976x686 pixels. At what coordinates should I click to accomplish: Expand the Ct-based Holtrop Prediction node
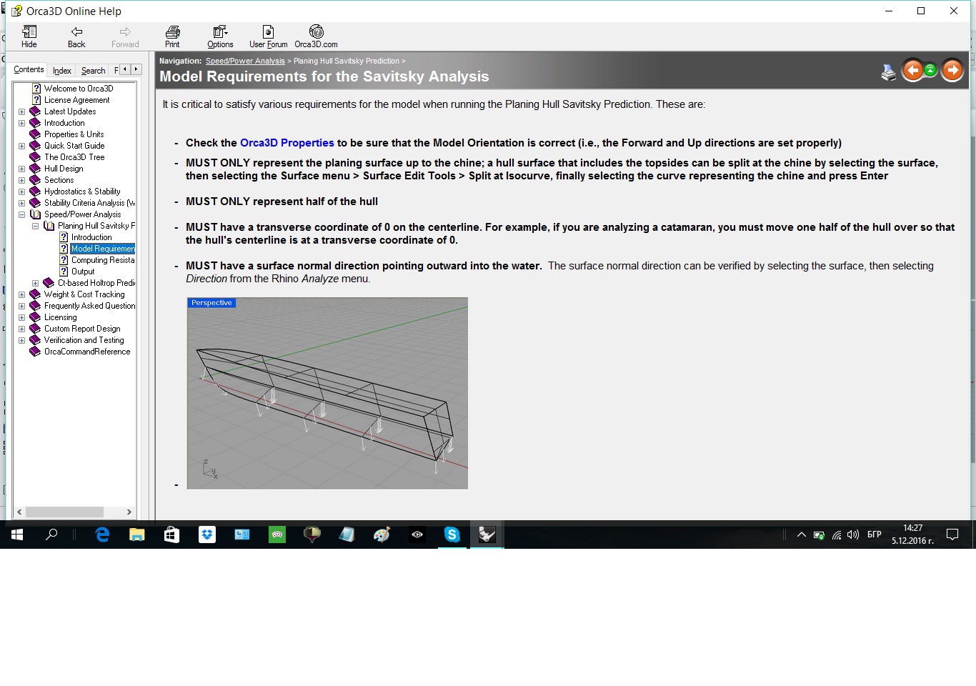(x=35, y=284)
